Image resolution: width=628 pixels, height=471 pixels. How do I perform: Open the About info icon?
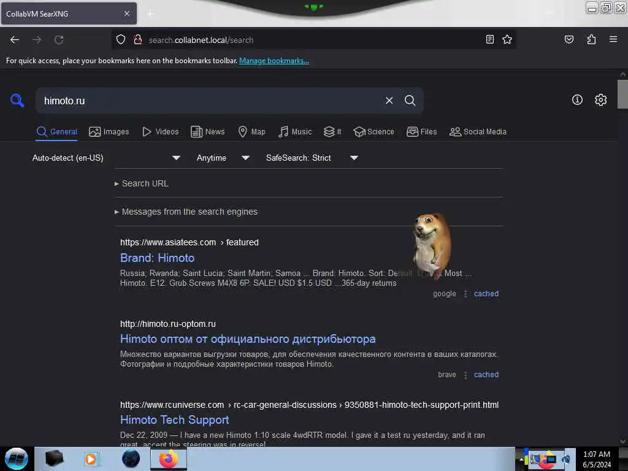coord(576,100)
